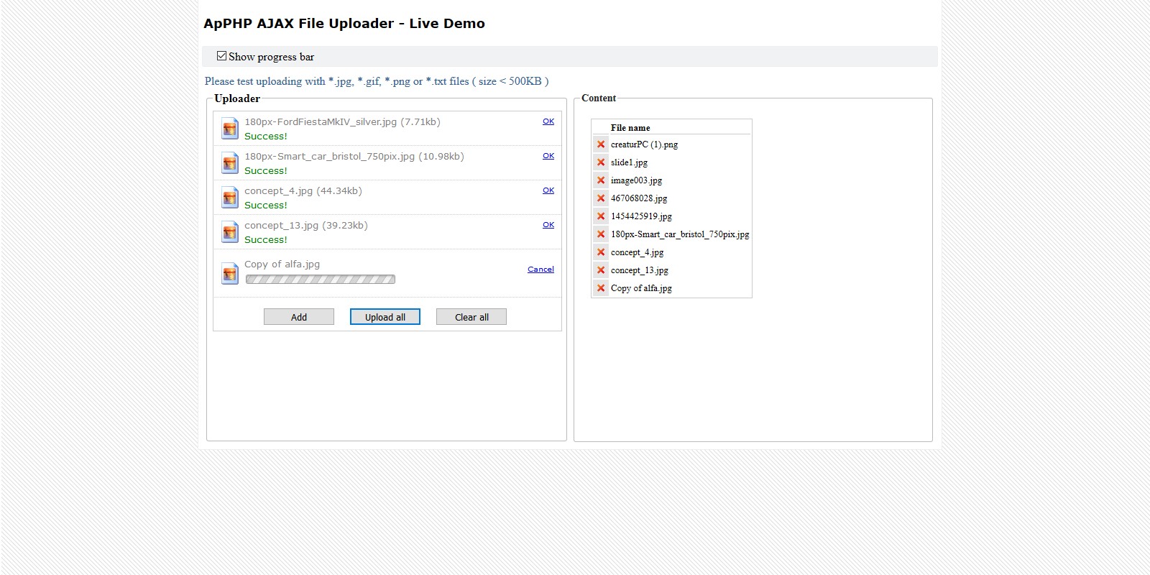
Task: Remove slide1.jpg with its red X icon
Action: (601, 162)
